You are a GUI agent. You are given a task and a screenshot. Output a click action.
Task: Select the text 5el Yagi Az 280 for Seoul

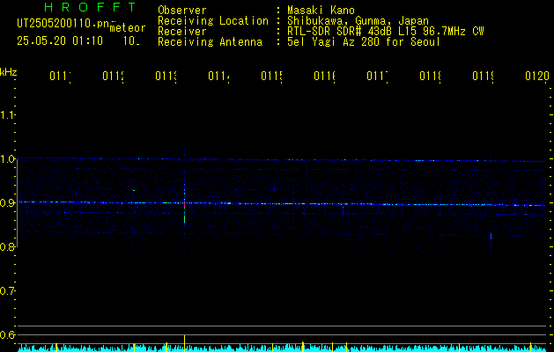(364, 42)
